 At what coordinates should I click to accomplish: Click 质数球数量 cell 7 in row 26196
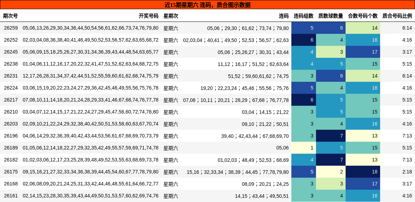(331, 136)
